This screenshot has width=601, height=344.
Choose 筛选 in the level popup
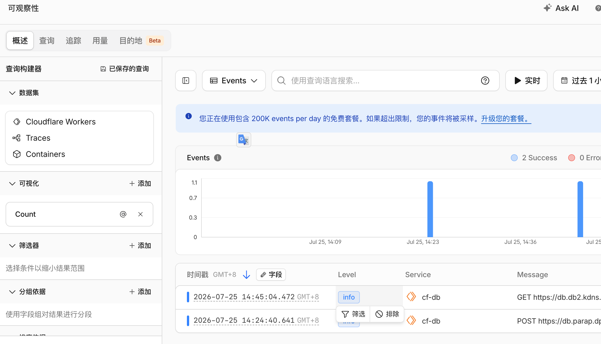pos(353,314)
